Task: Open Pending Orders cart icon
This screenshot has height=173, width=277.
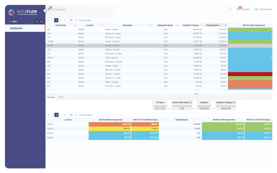Action: 255,9
